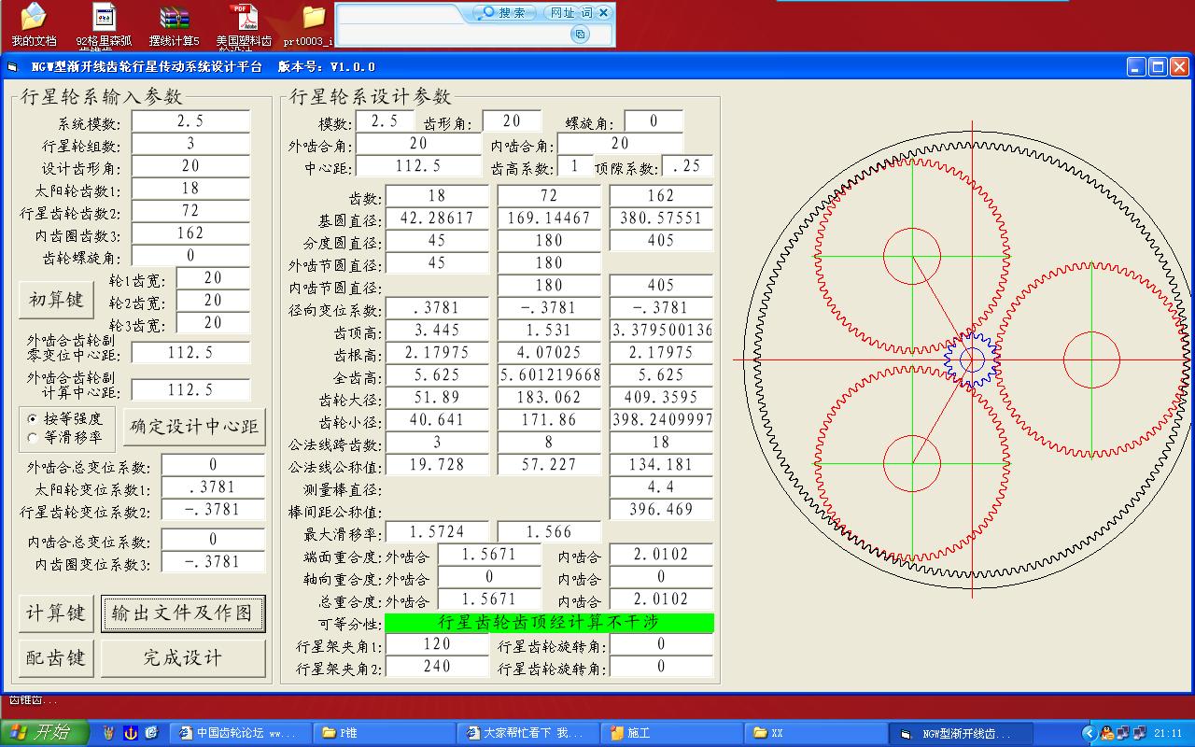Image resolution: width=1195 pixels, height=747 pixels.
Task: Switch to the XX folder taskbar button
Action: (814, 733)
